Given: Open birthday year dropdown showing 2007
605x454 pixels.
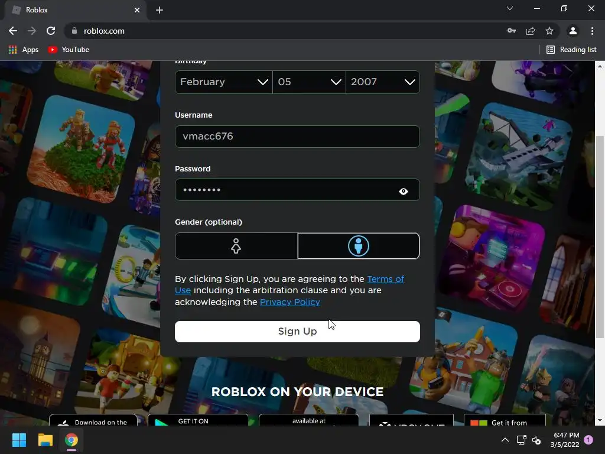Looking at the screenshot, I should (383, 82).
